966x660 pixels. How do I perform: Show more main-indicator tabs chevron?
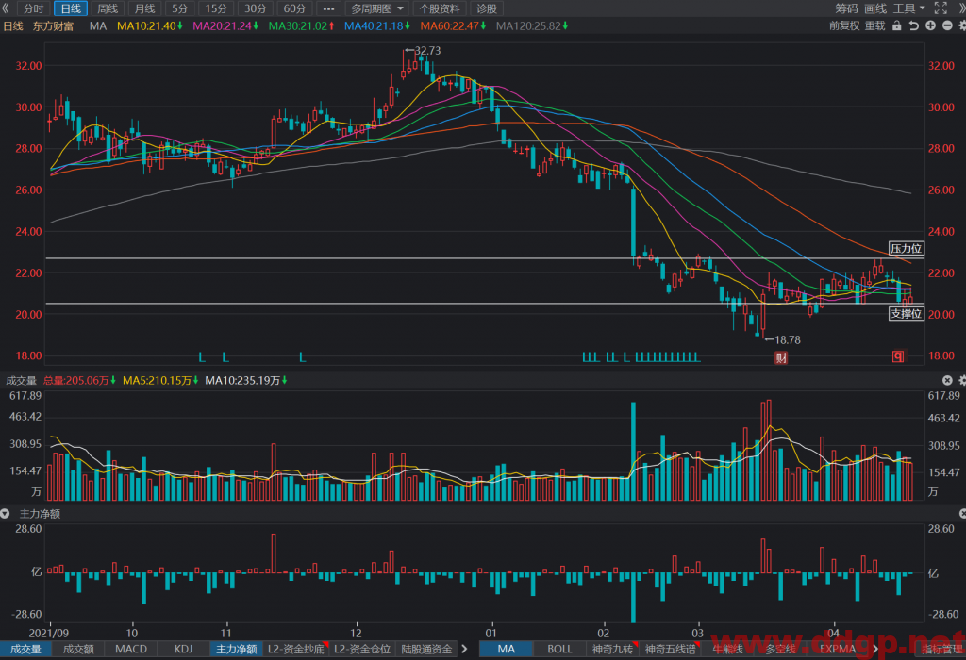(x=874, y=649)
